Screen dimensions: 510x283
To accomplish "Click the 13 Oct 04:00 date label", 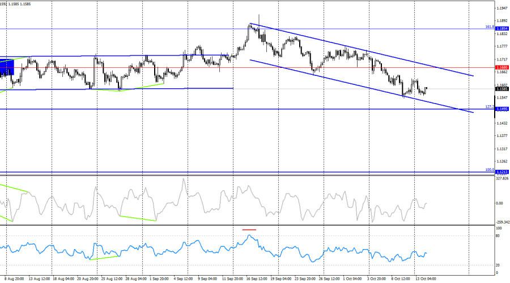I will point(426,278).
